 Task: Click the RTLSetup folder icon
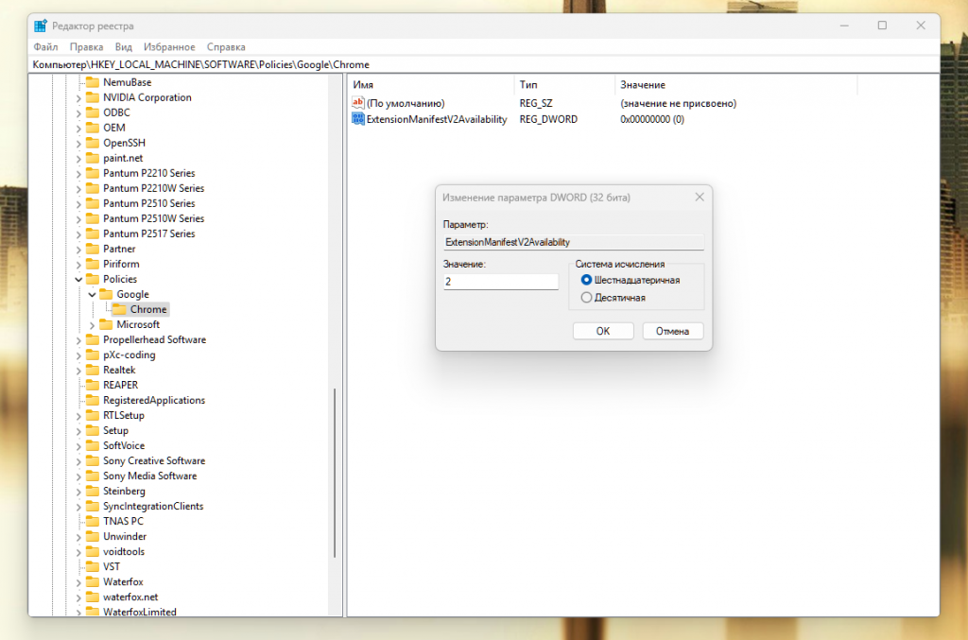[93, 415]
